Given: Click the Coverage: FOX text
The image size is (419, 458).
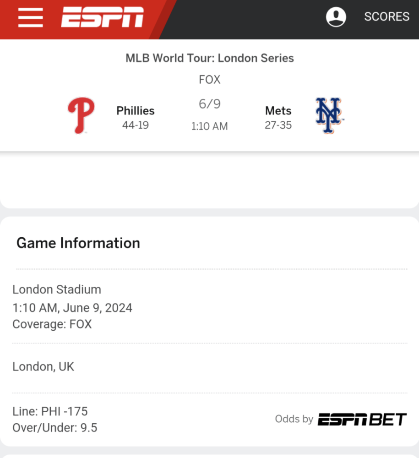Looking at the screenshot, I should [x=52, y=324].
